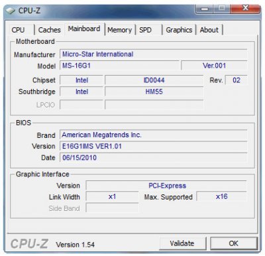Click the Link Width x1 value
The height and width of the screenshot is (256, 265).
click(112, 196)
